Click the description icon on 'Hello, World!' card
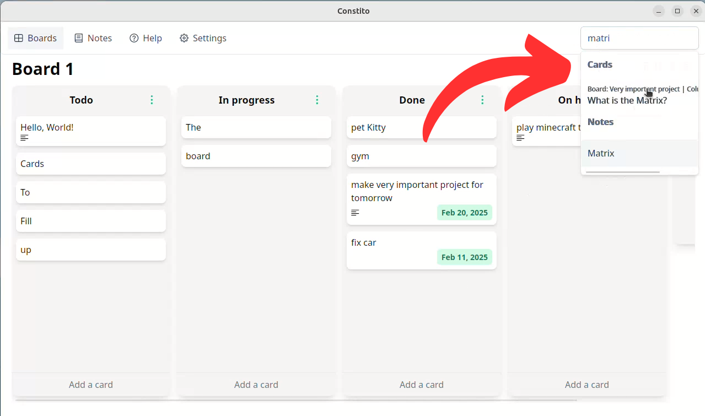The height and width of the screenshot is (416, 705). [x=24, y=138]
